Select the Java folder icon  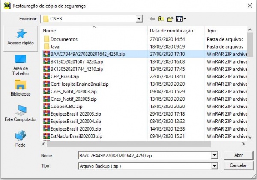[x=47, y=46]
